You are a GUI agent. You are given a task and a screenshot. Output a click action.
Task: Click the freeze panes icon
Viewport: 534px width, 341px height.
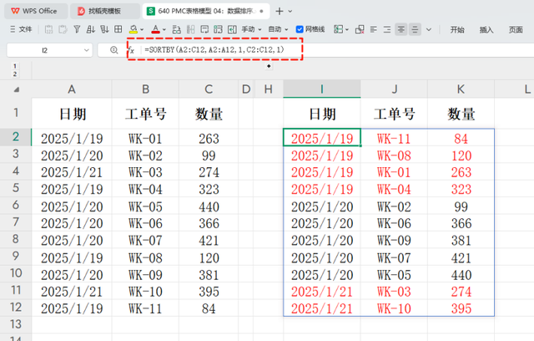pyautogui.click(x=338, y=29)
